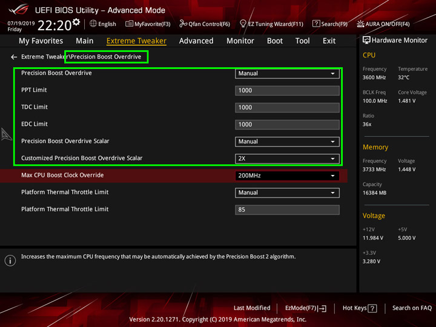
Task: Click the EDC Limit value field
Action: coord(287,125)
